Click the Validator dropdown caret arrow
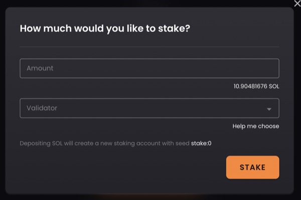The width and height of the screenshot is (301, 200). 269,109
